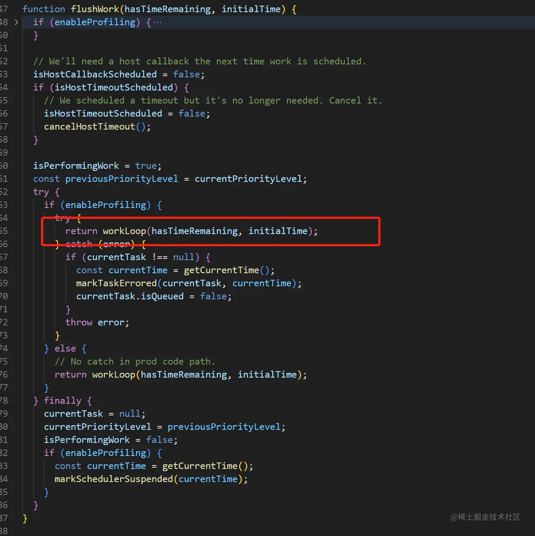
Task: Click cancelHostTimeout() call
Action: click(x=97, y=127)
